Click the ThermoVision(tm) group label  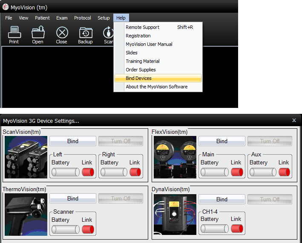point(24,189)
